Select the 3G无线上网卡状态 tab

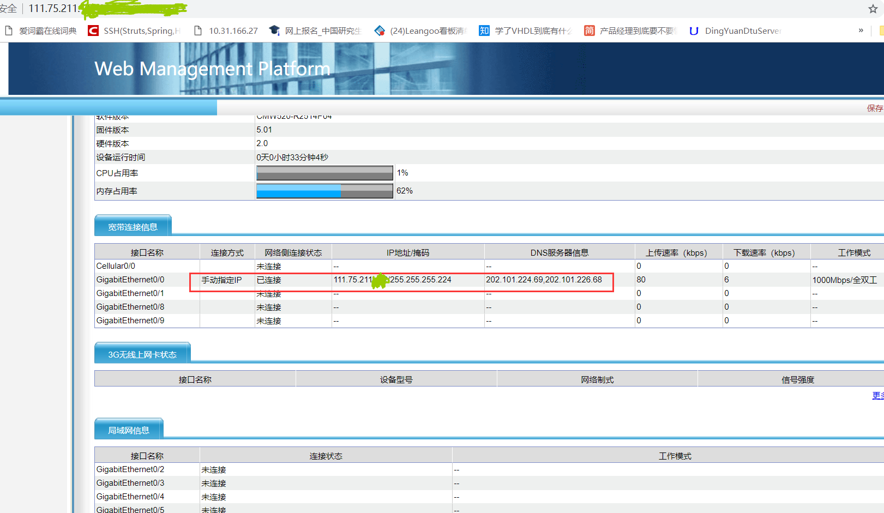click(142, 354)
